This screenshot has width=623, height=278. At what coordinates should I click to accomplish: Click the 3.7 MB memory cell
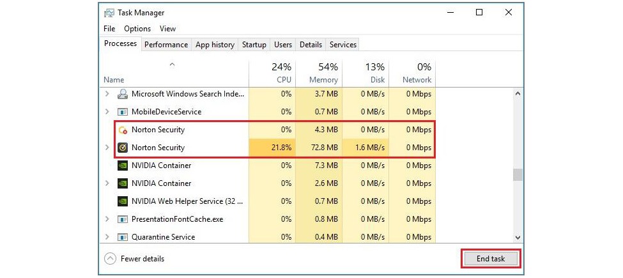(319, 94)
